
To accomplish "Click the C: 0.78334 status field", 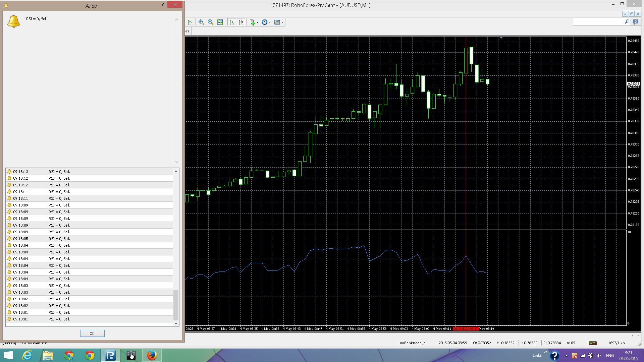I will coord(552,343).
